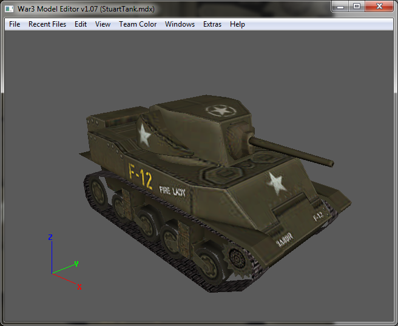
Task: Open the Edit menu
Action: click(x=81, y=24)
